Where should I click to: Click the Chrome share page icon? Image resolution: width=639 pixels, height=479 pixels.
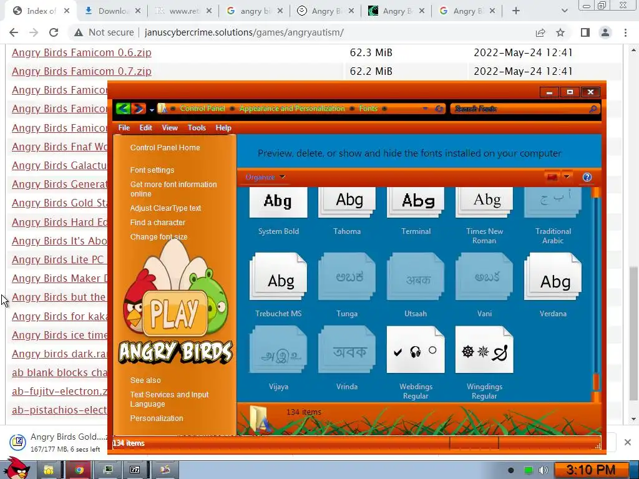540,32
